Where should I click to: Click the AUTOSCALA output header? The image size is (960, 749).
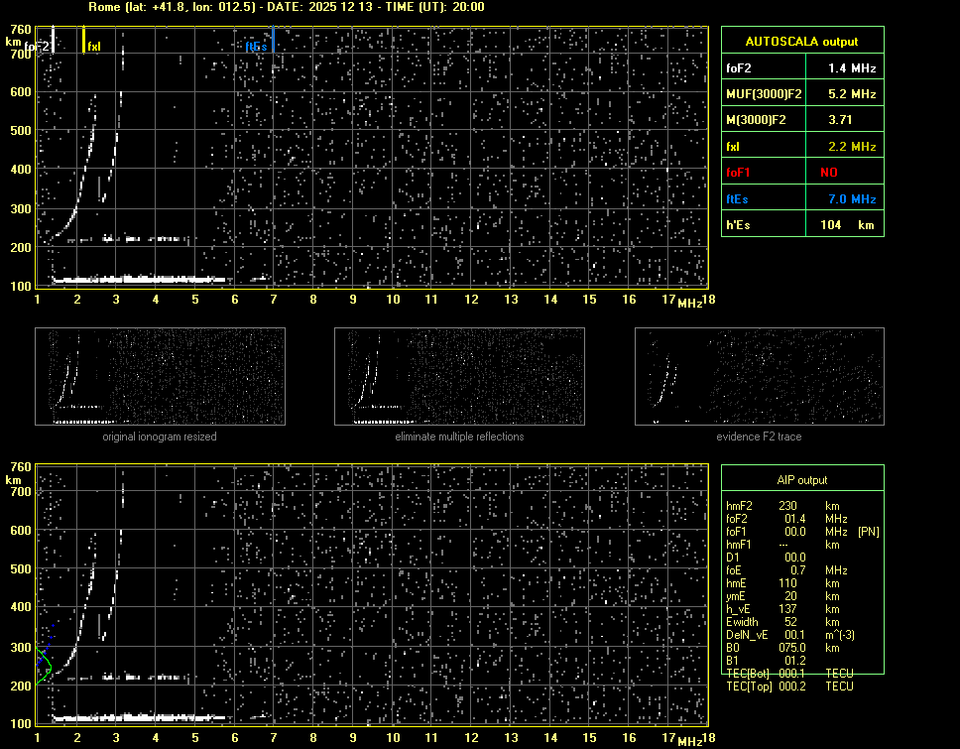tap(800, 42)
